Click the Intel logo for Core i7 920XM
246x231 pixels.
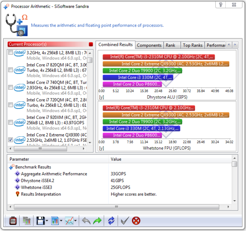tap(20, 122)
